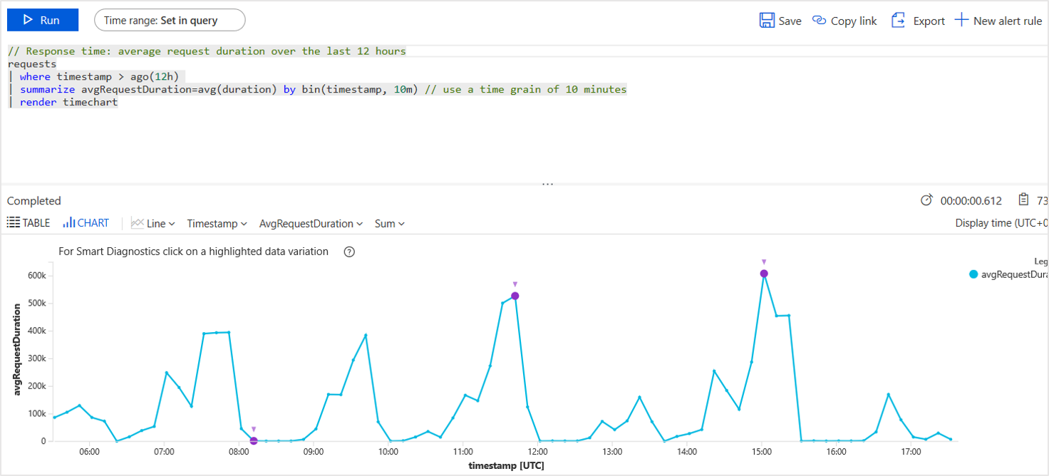Click the 300k y-axis label
Image resolution: width=1049 pixels, height=476 pixels.
click(x=38, y=358)
